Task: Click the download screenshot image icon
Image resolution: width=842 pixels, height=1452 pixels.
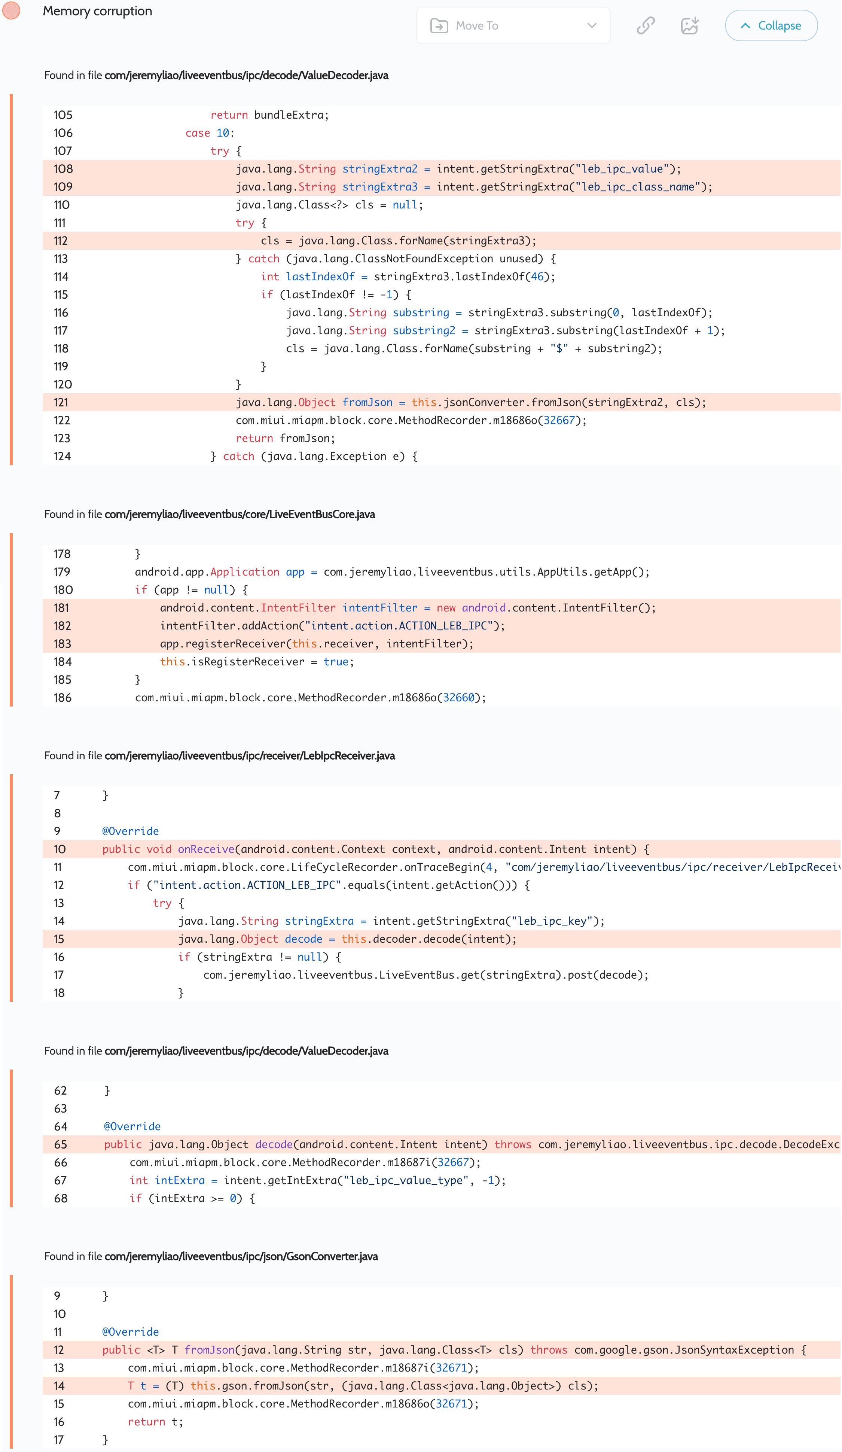Action: (x=689, y=25)
